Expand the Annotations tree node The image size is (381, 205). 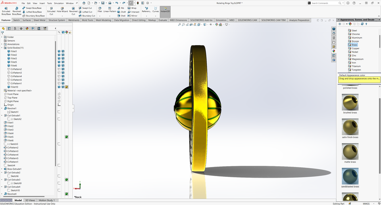(2, 44)
